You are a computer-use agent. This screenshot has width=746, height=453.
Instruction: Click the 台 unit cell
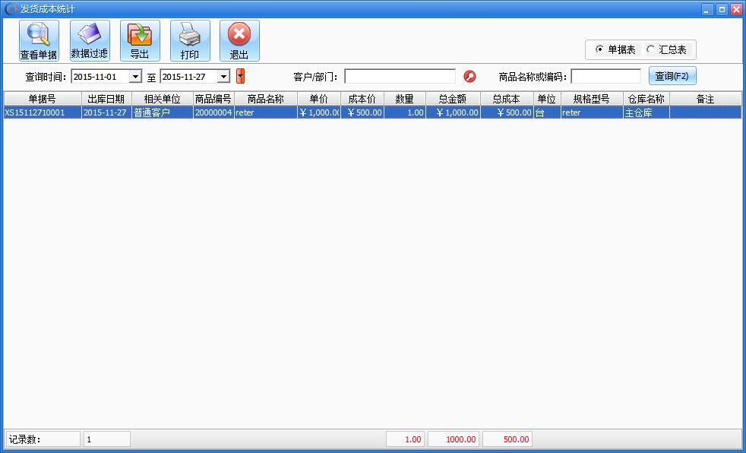547,112
